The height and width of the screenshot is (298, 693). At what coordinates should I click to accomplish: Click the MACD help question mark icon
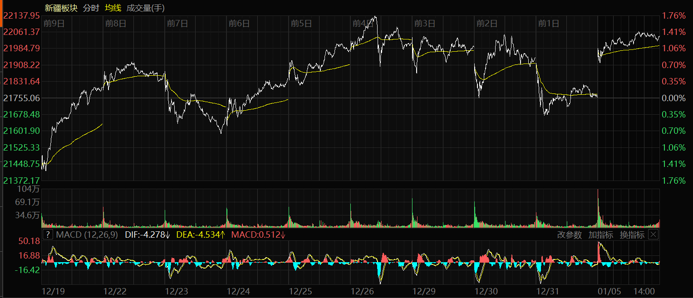tap(48, 234)
